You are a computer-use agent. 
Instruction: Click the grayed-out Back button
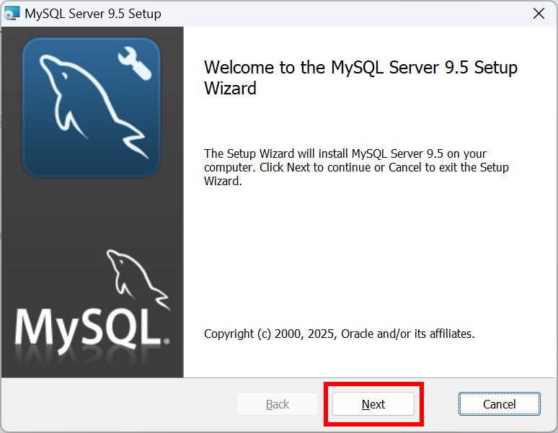[x=278, y=404]
